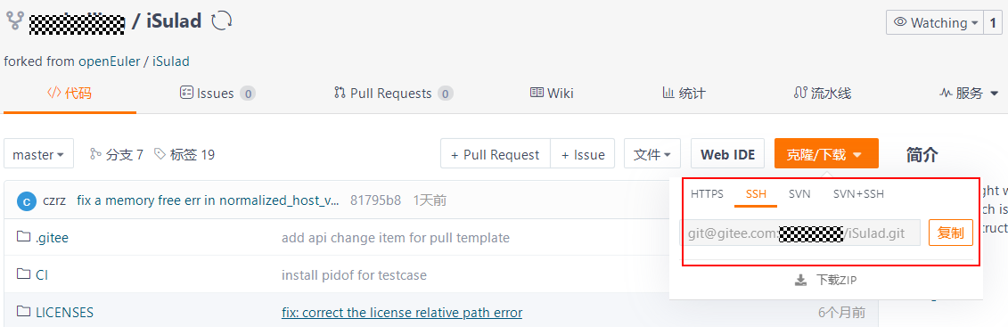Open the 统计 tab
Image resolution: width=1008 pixels, height=335 pixels.
tap(684, 94)
